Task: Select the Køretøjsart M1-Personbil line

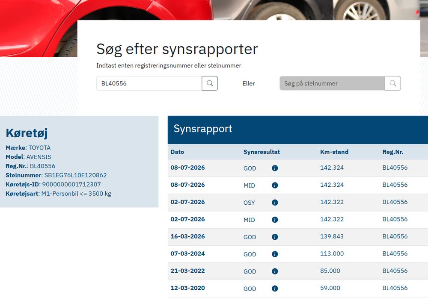Action: (58, 194)
